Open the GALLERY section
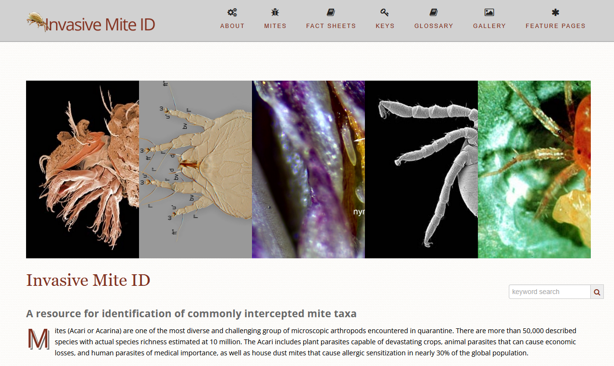The width and height of the screenshot is (614, 366). [489, 26]
